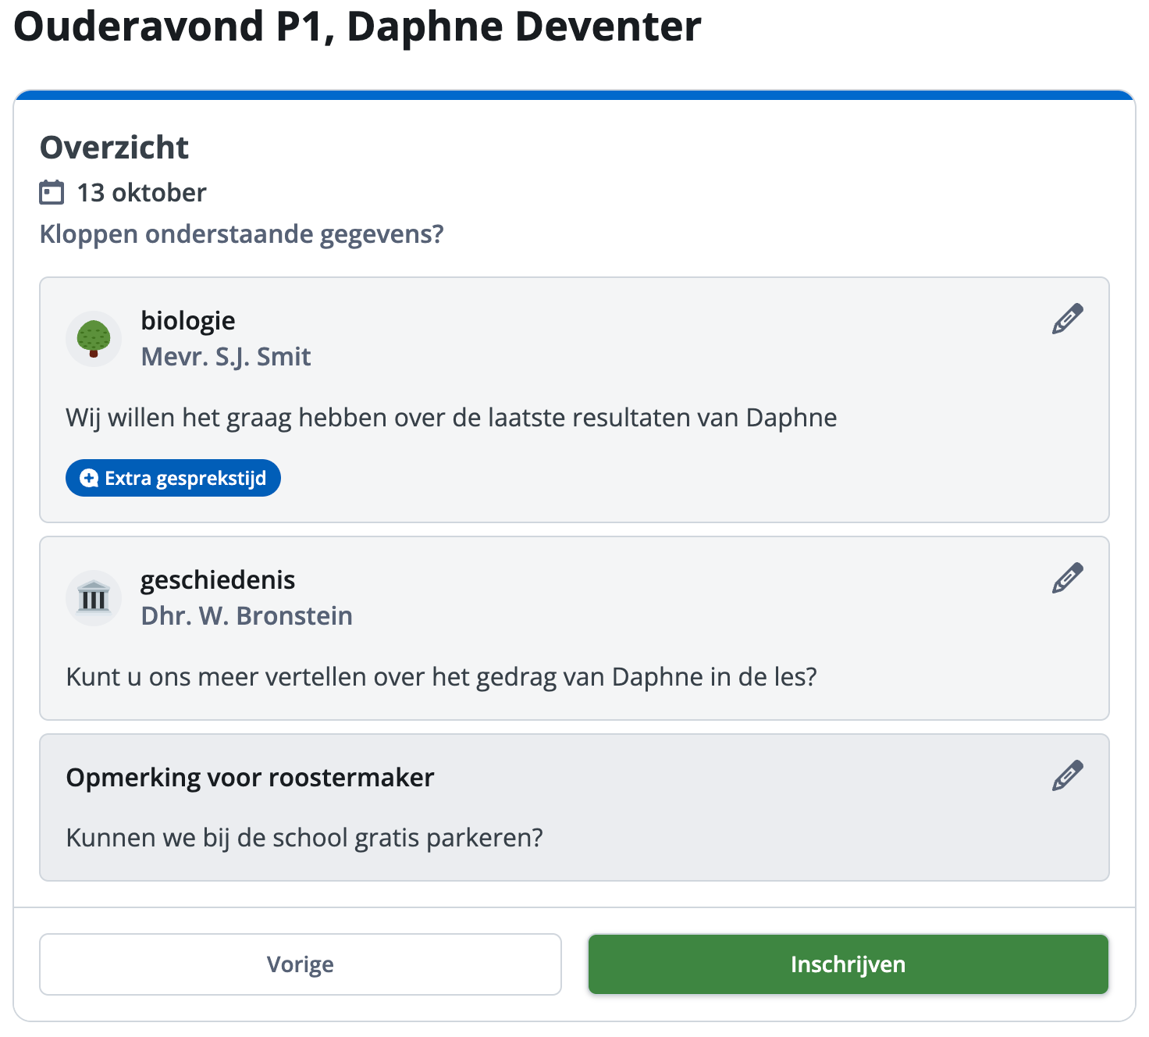1149x1037 pixels.
Task: Click the museum building geschiedenis icon
Action: click(94, 598)
